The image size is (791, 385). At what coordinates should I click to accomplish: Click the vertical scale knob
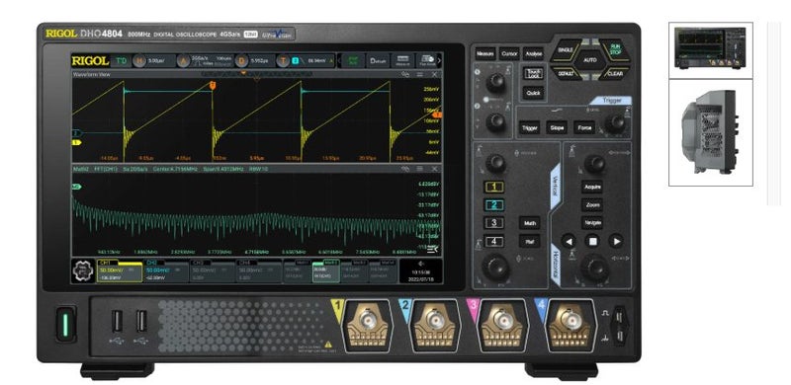[x=495, y=267]
